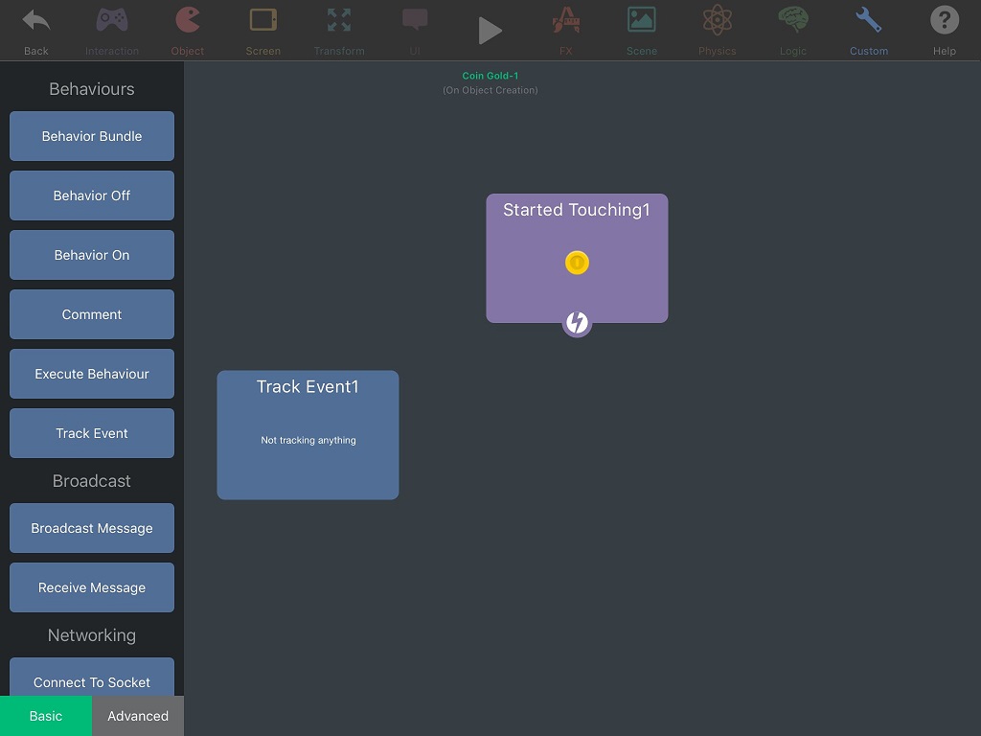Open the Object behaviours category
The height and width of the screenshot is (736, 981).
(188, 29)
